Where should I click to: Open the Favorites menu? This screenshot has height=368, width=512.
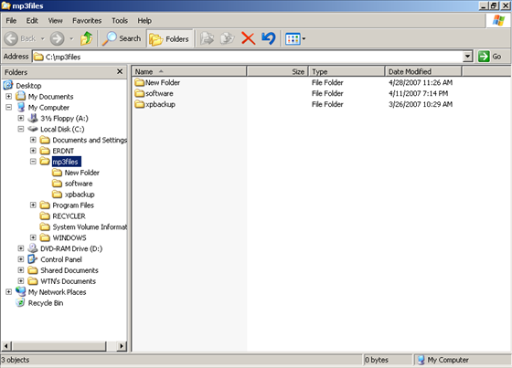(x=87, y=21)
